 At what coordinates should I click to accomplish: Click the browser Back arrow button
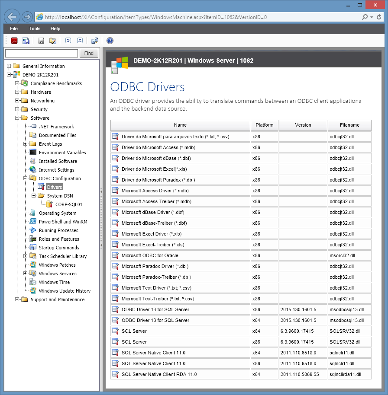tap(12, 17)
